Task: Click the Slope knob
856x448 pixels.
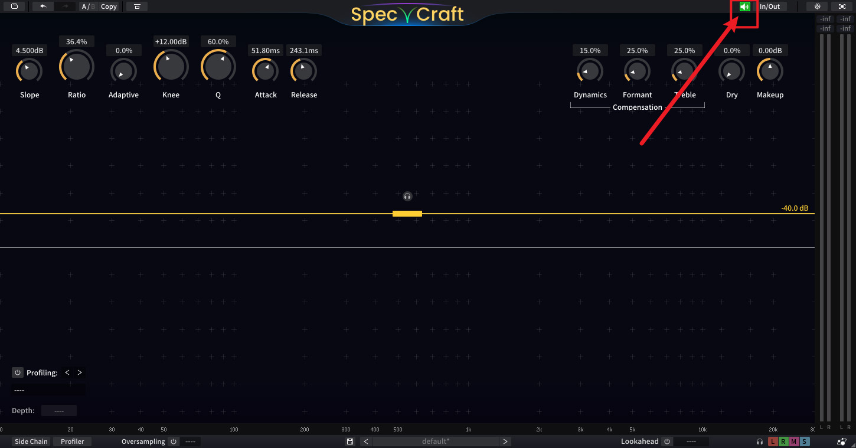Action: pyautogui.click(x=30, y=71)
